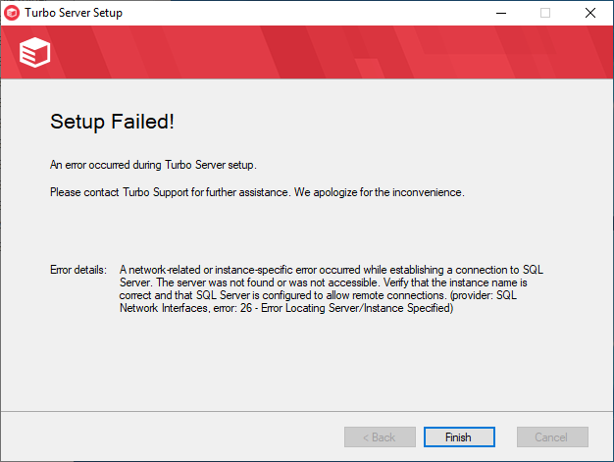Minimize the Turbo Server Setup window
Screen dimensions: 614x462
click(x=500, y=13)
